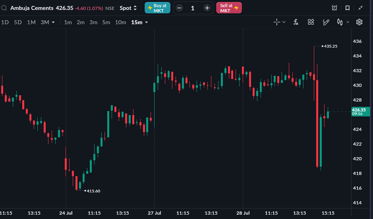
Task: Collapse the chart from fullscreen view
Action: (361, 8)
